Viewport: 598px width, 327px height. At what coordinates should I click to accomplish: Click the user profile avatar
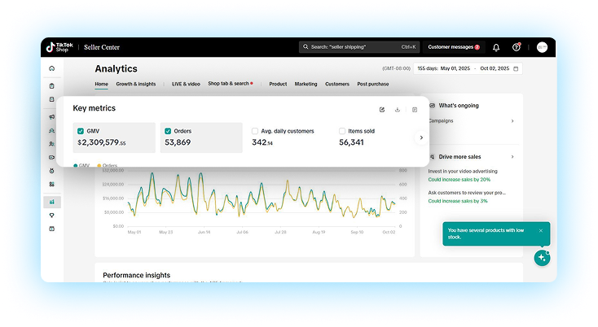click(x=542, y=47)
